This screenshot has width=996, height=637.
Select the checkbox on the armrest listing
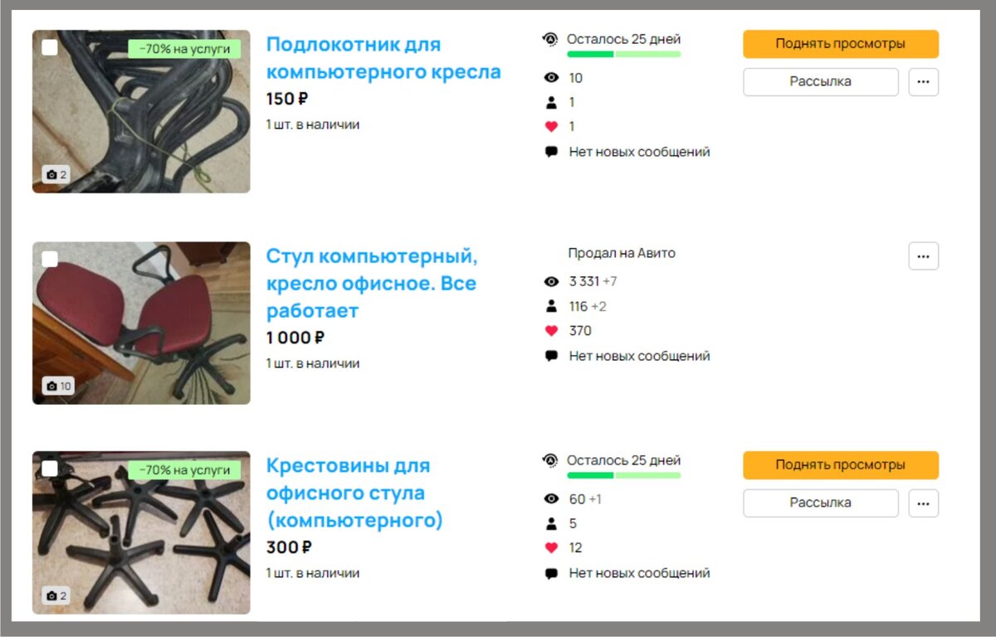(x=50, y=47)
